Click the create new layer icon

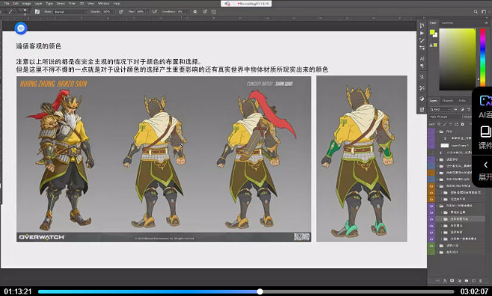click(474, 280)
